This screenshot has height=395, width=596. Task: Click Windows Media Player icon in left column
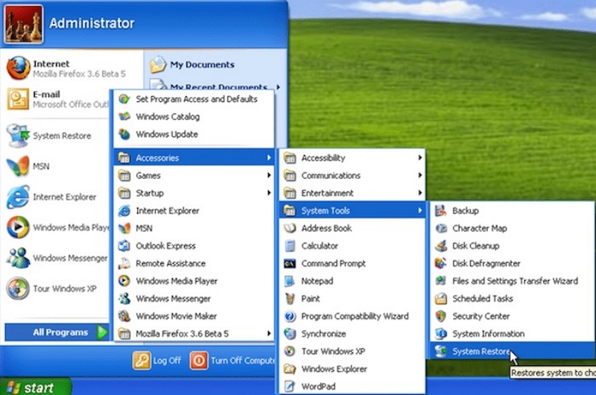pos(18,227)
